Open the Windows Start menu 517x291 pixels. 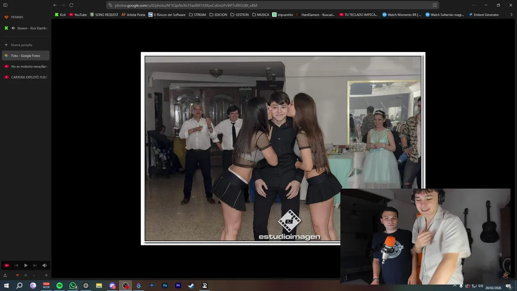click(6, 286)
